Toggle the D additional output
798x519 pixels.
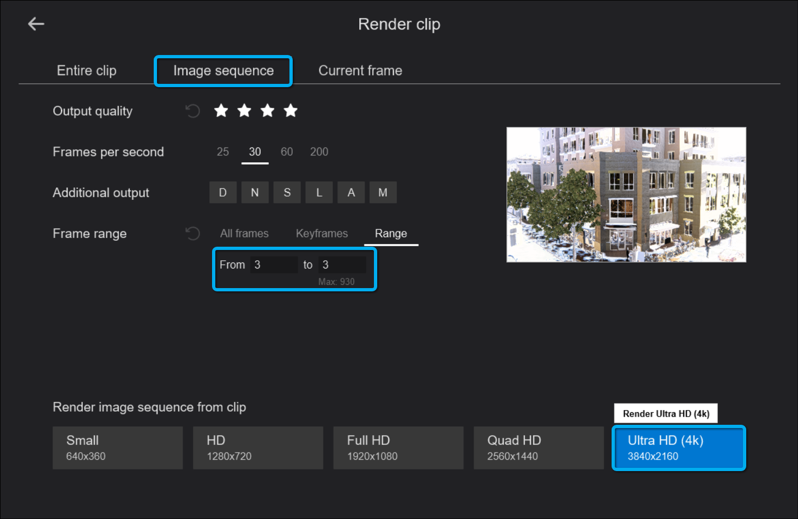pos(223,193)
